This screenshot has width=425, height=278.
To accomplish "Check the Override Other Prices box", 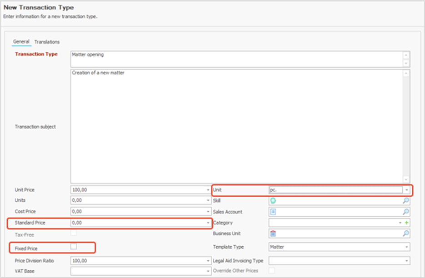I will [272, 271].
